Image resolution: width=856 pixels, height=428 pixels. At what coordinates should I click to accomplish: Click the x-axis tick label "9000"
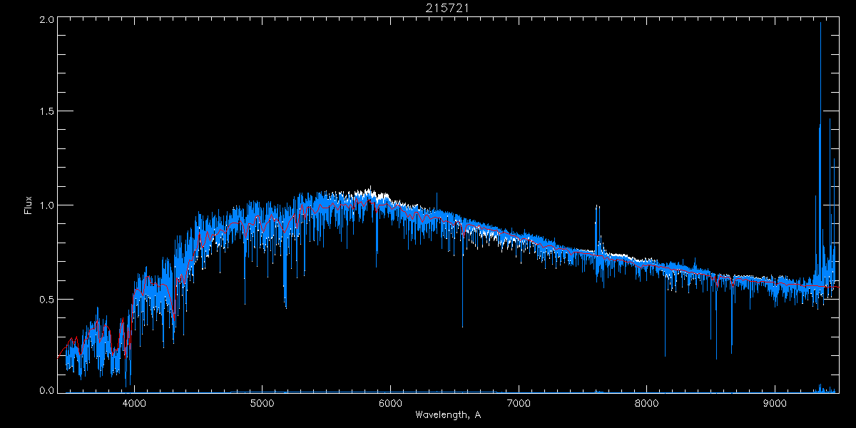pyautogui.click(x=775, y=402)
